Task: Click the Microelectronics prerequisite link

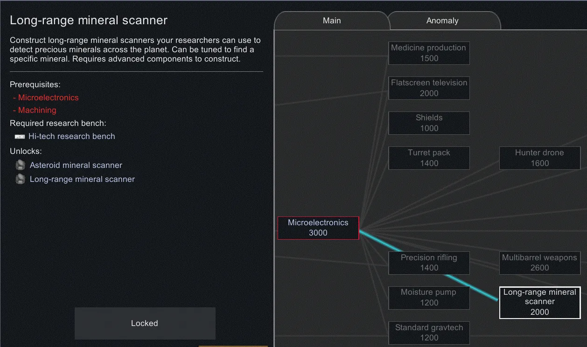Action: point(48,97)
